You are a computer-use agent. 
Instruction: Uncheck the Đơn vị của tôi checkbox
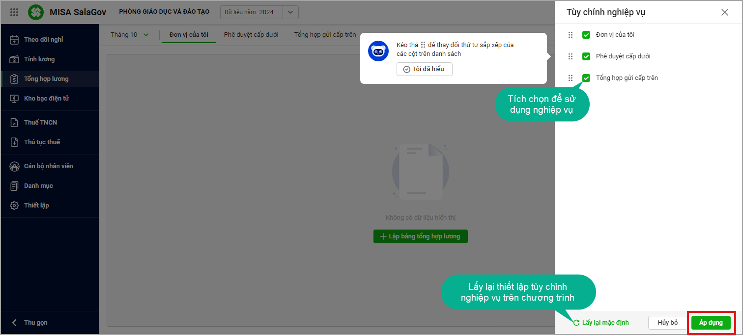tap(586, 35)
